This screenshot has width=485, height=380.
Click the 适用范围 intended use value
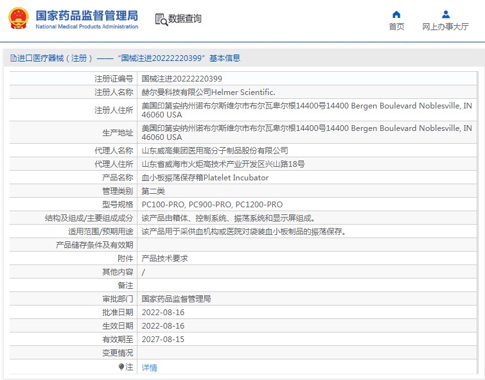tap(243, 231)
